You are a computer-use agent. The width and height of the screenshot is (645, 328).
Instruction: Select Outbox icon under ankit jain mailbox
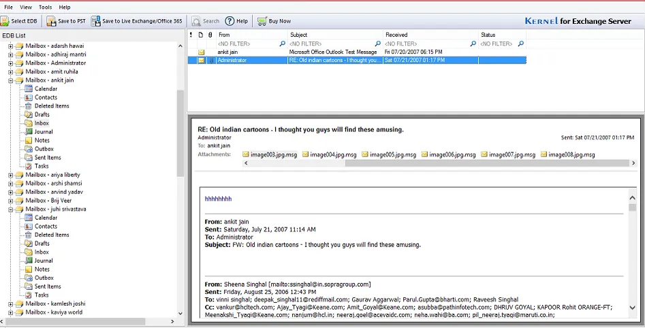point(29,149)
